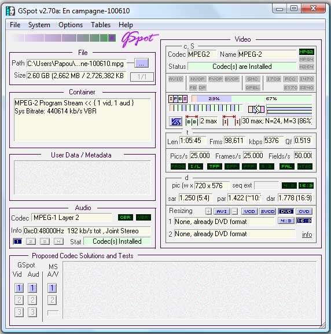Click the GSpot application icon in title bar
Image resolution: width=331 pixels, height=334 pixels.
tap(10, 11)
